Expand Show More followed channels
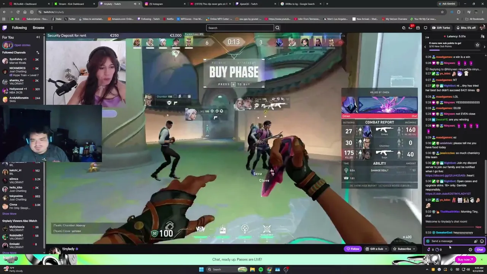 [x=10, y=214]
